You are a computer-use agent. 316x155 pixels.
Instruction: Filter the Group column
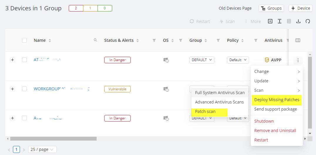218,40
